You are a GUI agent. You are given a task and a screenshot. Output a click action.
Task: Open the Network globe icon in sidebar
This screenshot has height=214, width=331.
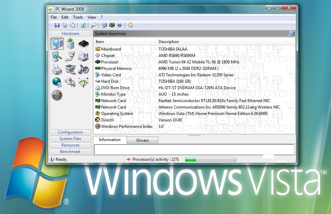(x=57, y=82)
